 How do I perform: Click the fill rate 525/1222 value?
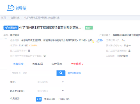click(x=24, y=45)
